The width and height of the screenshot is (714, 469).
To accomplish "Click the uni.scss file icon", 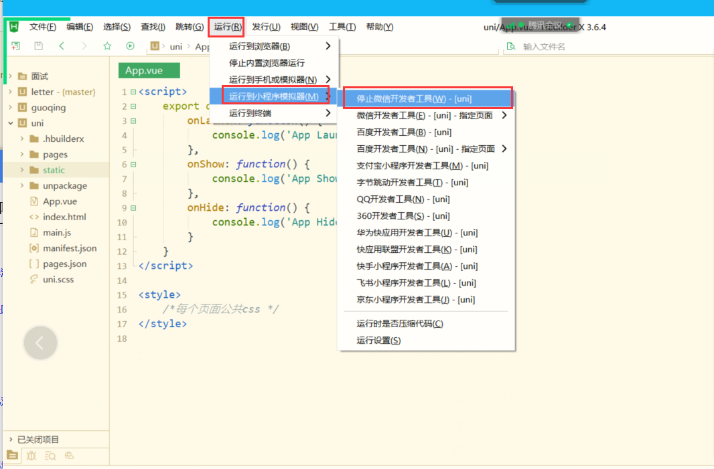I will (x=34, y=279).
